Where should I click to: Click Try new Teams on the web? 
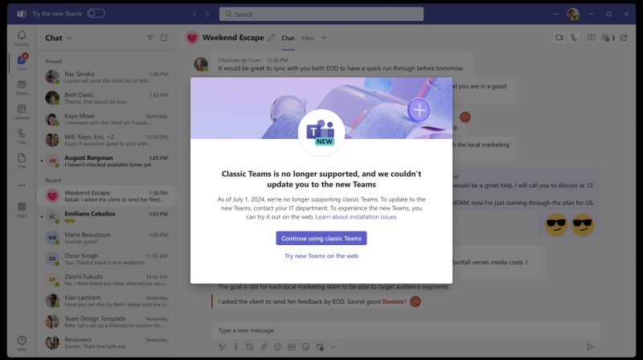(321, 256)
